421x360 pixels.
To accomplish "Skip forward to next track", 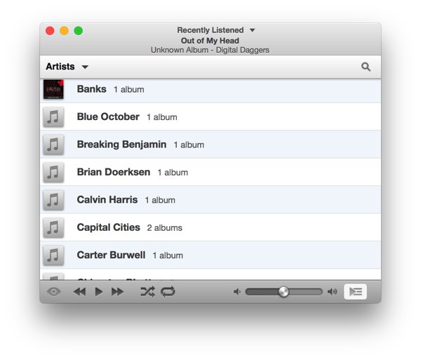I will pos(117,292).
